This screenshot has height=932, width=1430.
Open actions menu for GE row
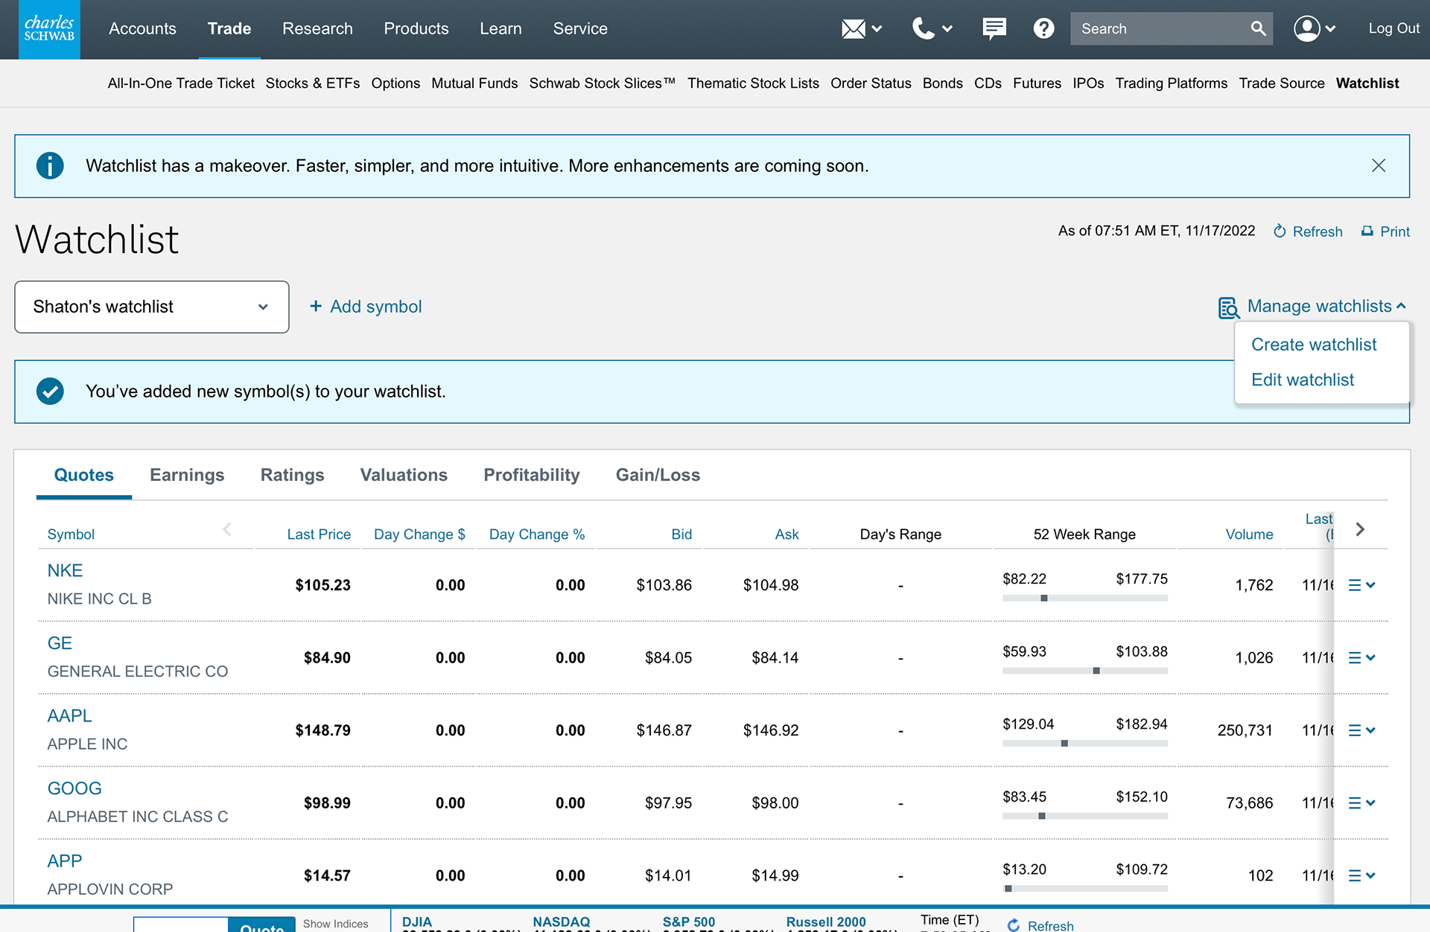pos(1361,658)
